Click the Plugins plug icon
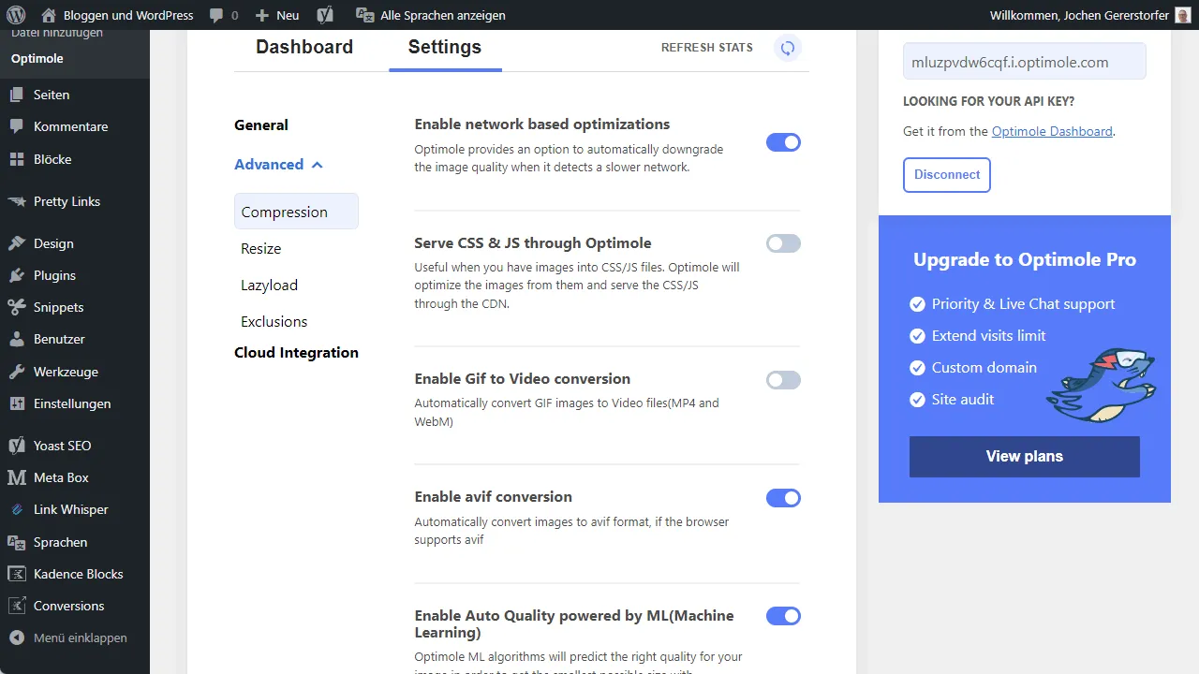The image size is (1199, 674). point(17,275)
